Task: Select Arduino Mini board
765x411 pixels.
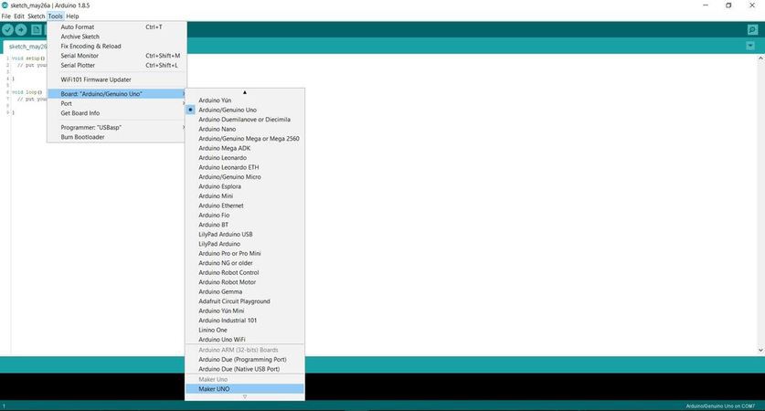Action: pyautogui.click(x=244, y=196)
